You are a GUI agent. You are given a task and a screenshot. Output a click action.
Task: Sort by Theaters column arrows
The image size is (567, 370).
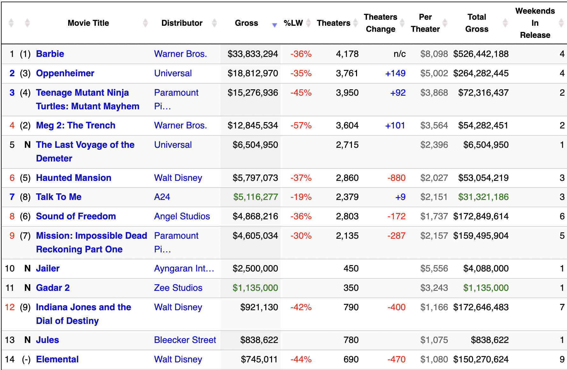point(355,23)
